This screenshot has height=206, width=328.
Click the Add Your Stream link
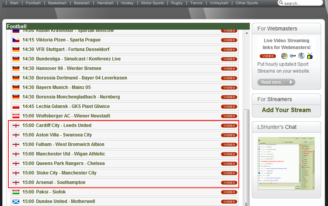286,110
